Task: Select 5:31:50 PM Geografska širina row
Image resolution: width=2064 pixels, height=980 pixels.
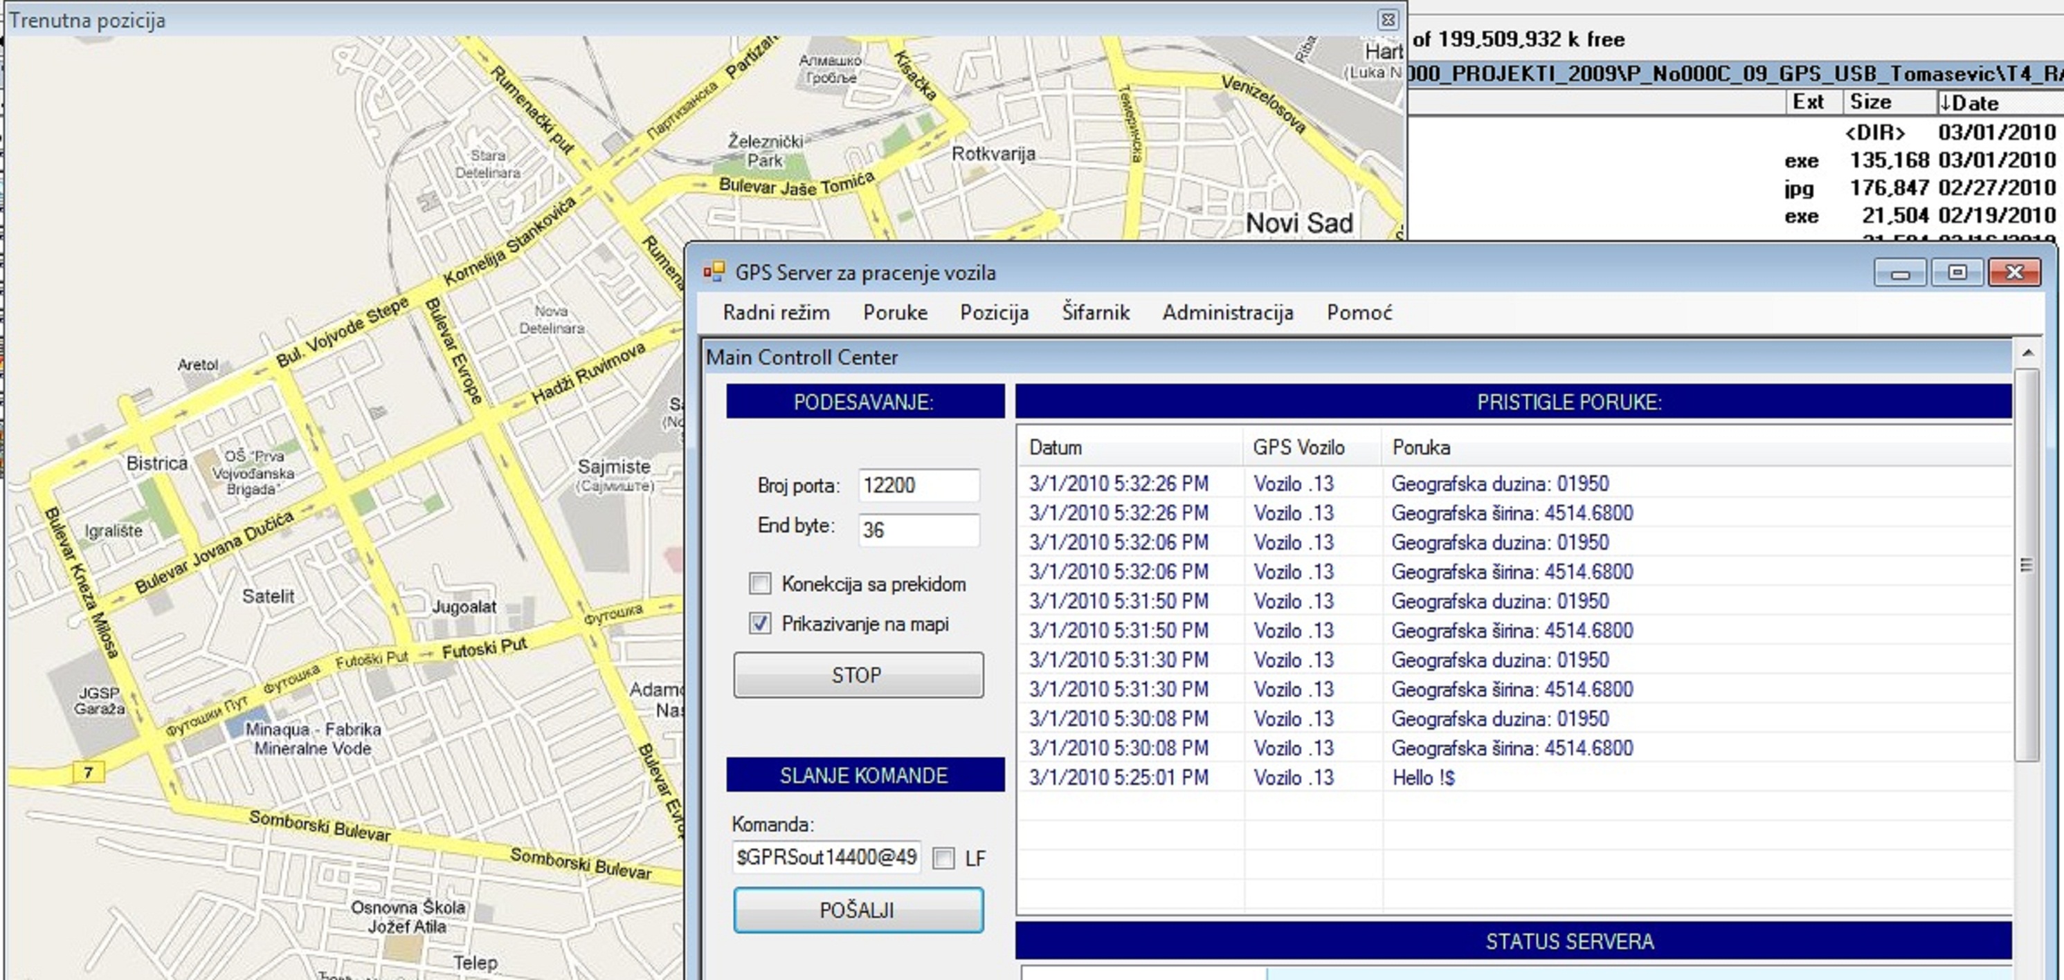Action: [x=1515, y=630]
